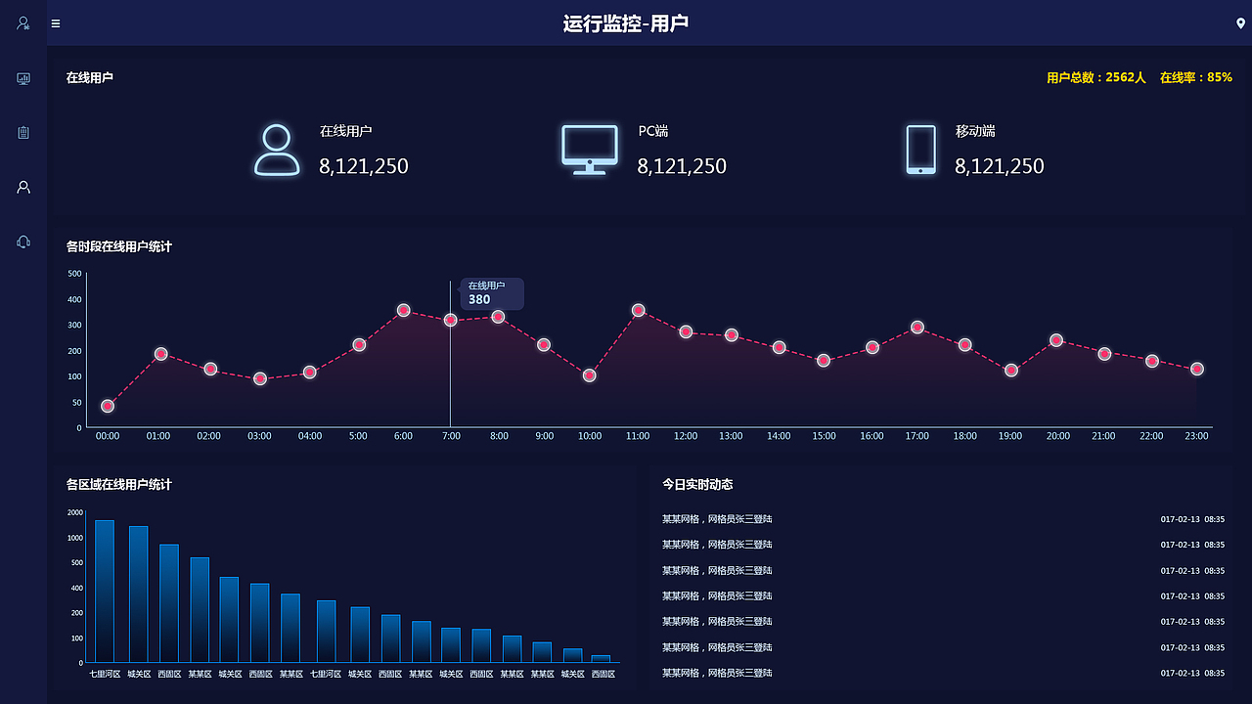Click the phone icon beside 移动端

click(x=920, y=149)
